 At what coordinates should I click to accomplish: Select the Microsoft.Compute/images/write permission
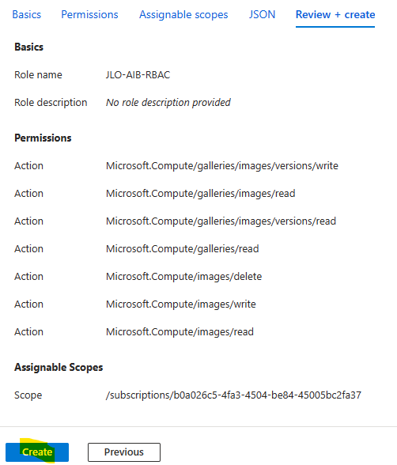[x=181, y=304]
